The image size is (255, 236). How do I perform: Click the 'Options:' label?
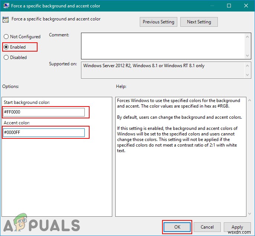(10, 86)
